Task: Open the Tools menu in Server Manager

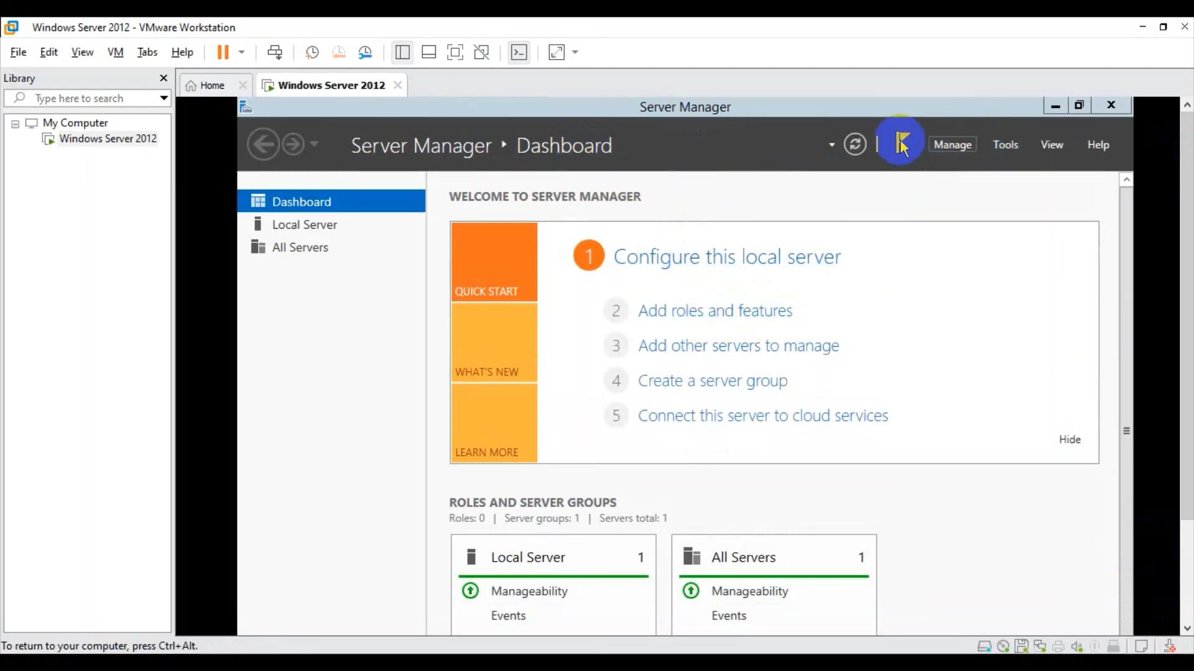Action: pyautogui.click(x=1006, y=145)
